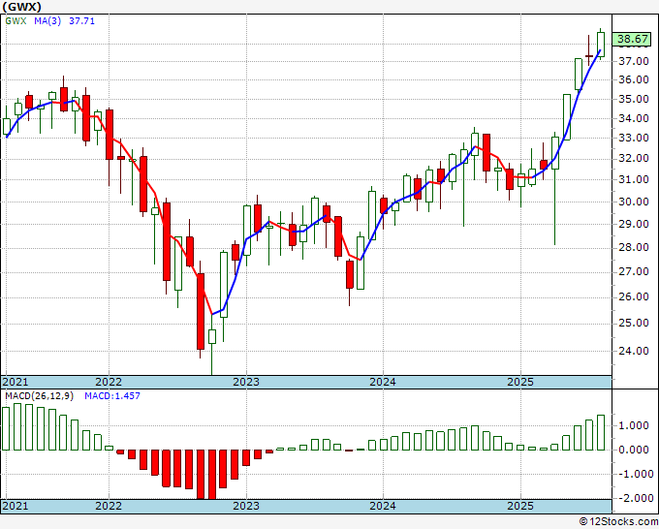The width and height of the screenshot is (659, 529).
Task: Click the 31.00 price axis label
Action: point(634,179)
